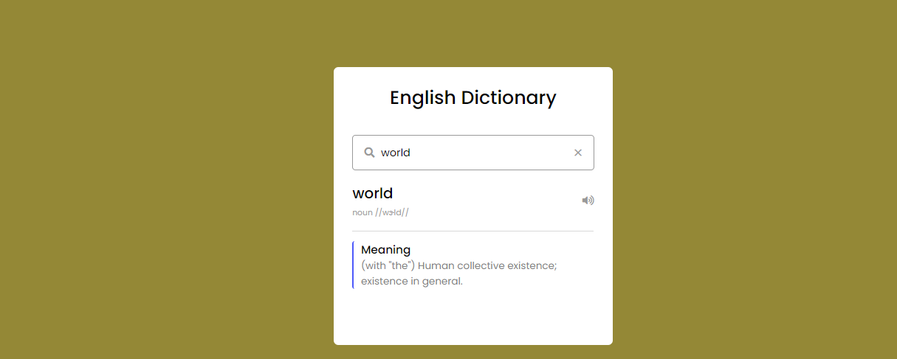Select the "world" result heading

pos(373,193)
